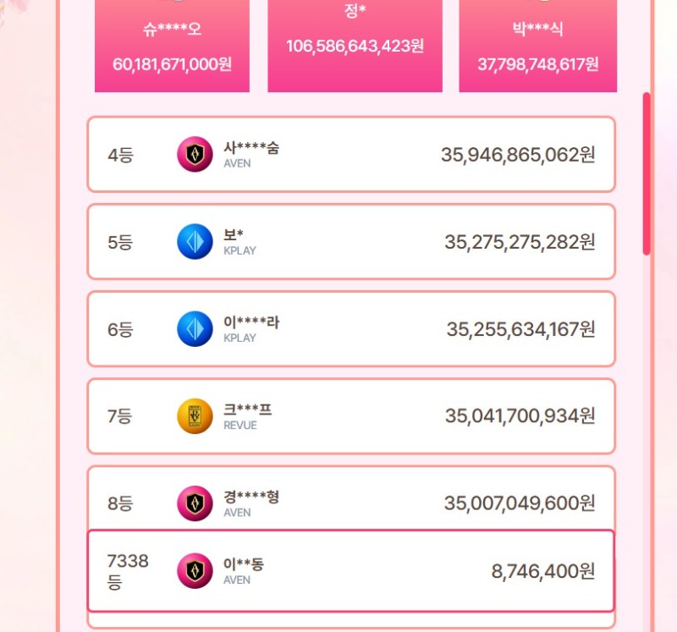
Task: Click username 크***프 in the ranking list
Action: (x=248, y=409)
